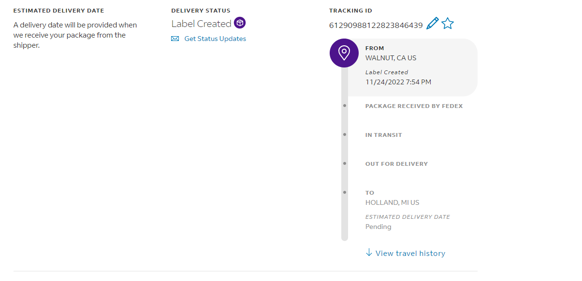Click the pencil edit tracking nickname icon
582x281 pixels.
click(432, 23)
